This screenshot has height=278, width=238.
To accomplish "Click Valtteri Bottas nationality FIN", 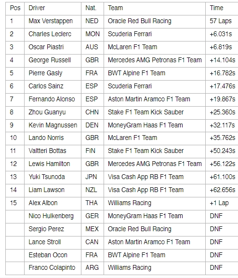I will coord(93,152).
